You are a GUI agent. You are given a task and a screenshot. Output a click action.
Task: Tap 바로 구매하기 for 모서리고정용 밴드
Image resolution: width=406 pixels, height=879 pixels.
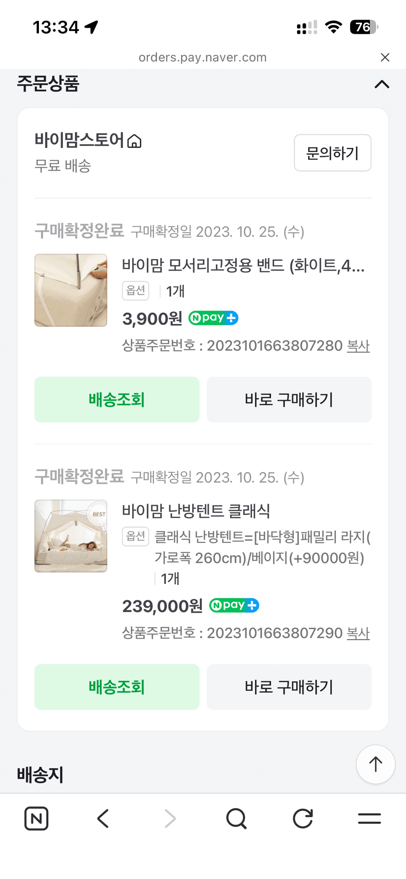(289, 400)
